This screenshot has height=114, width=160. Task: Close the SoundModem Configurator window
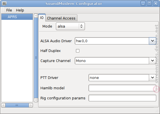[156, 3]
